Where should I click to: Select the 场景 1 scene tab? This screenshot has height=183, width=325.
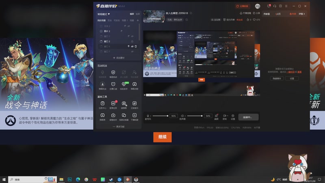point(125,20)
